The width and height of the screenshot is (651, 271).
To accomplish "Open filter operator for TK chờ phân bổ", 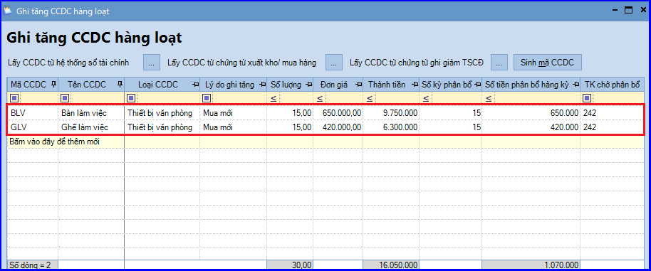I will (587, 98).
